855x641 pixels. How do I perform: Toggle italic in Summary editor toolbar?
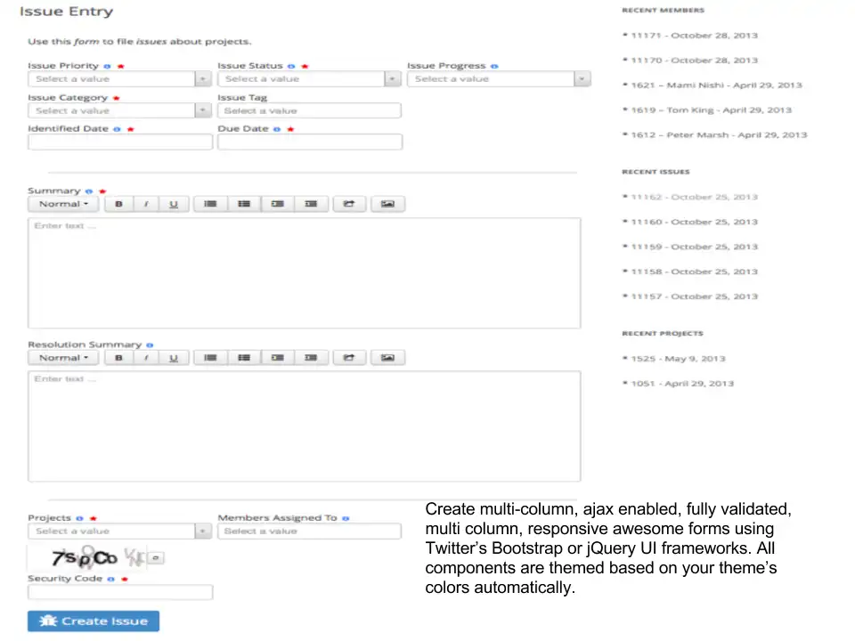146,205
